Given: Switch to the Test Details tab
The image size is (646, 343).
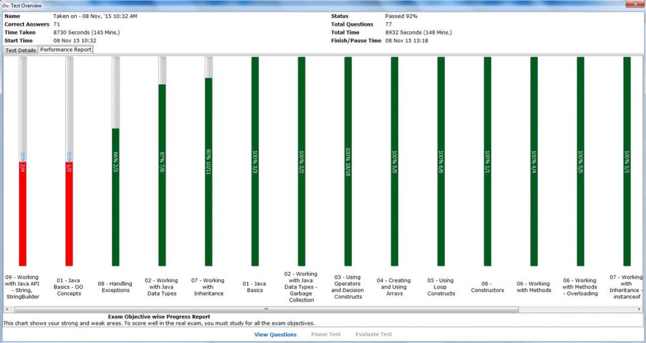Looking at the screenshot, I should (x=20, y=50).
